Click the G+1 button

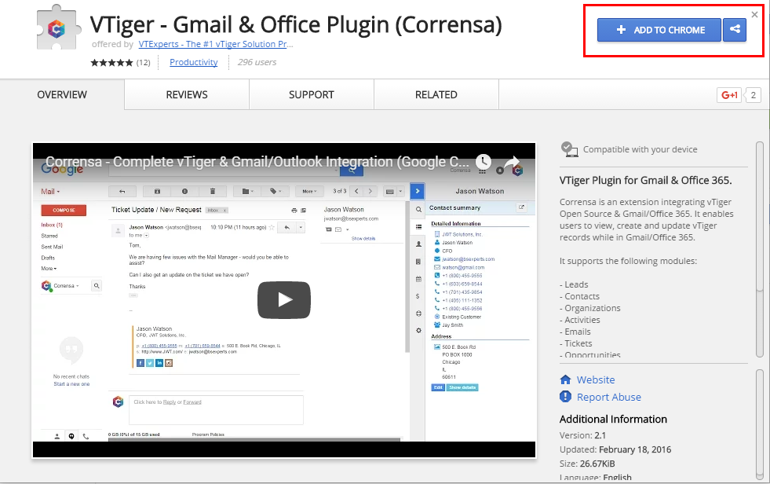tap(729, 95)
